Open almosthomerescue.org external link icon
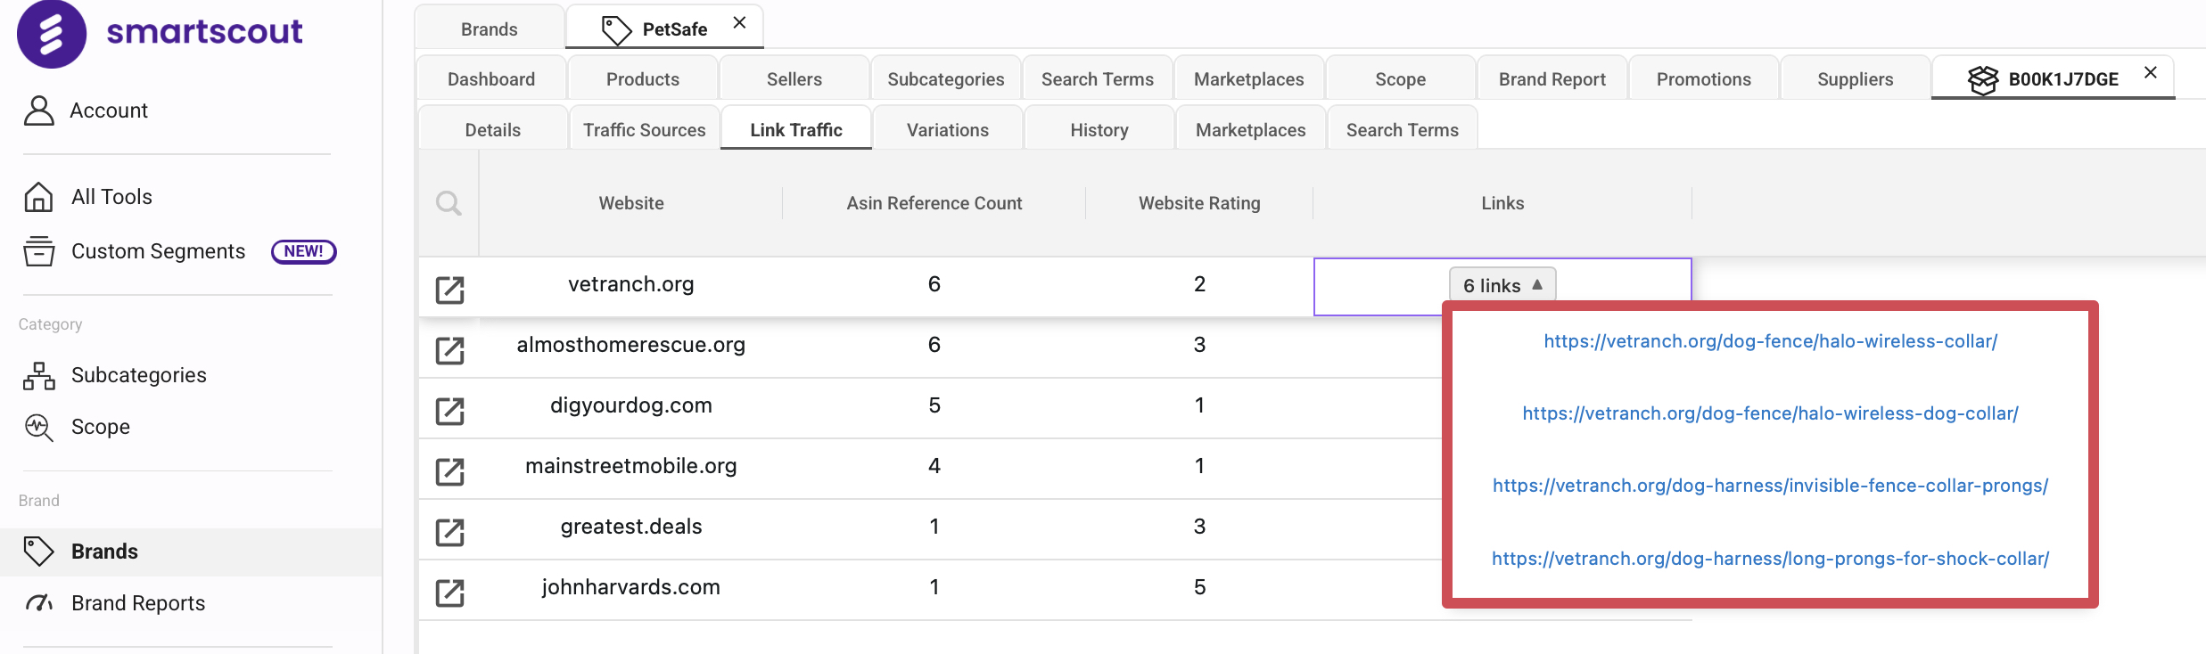This screenshot has height=654, width=2206. click(x=449, y=350)
